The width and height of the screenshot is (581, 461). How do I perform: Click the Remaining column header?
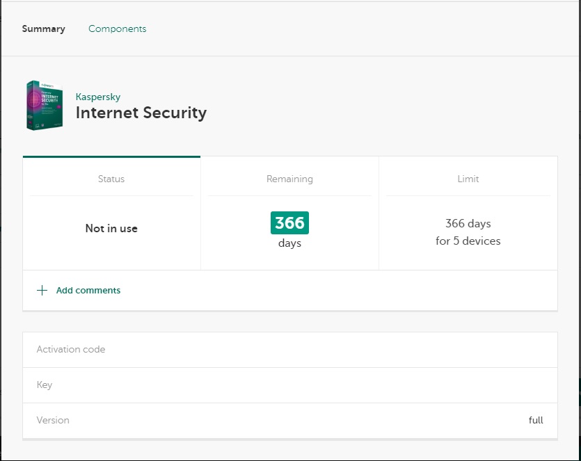289,179
